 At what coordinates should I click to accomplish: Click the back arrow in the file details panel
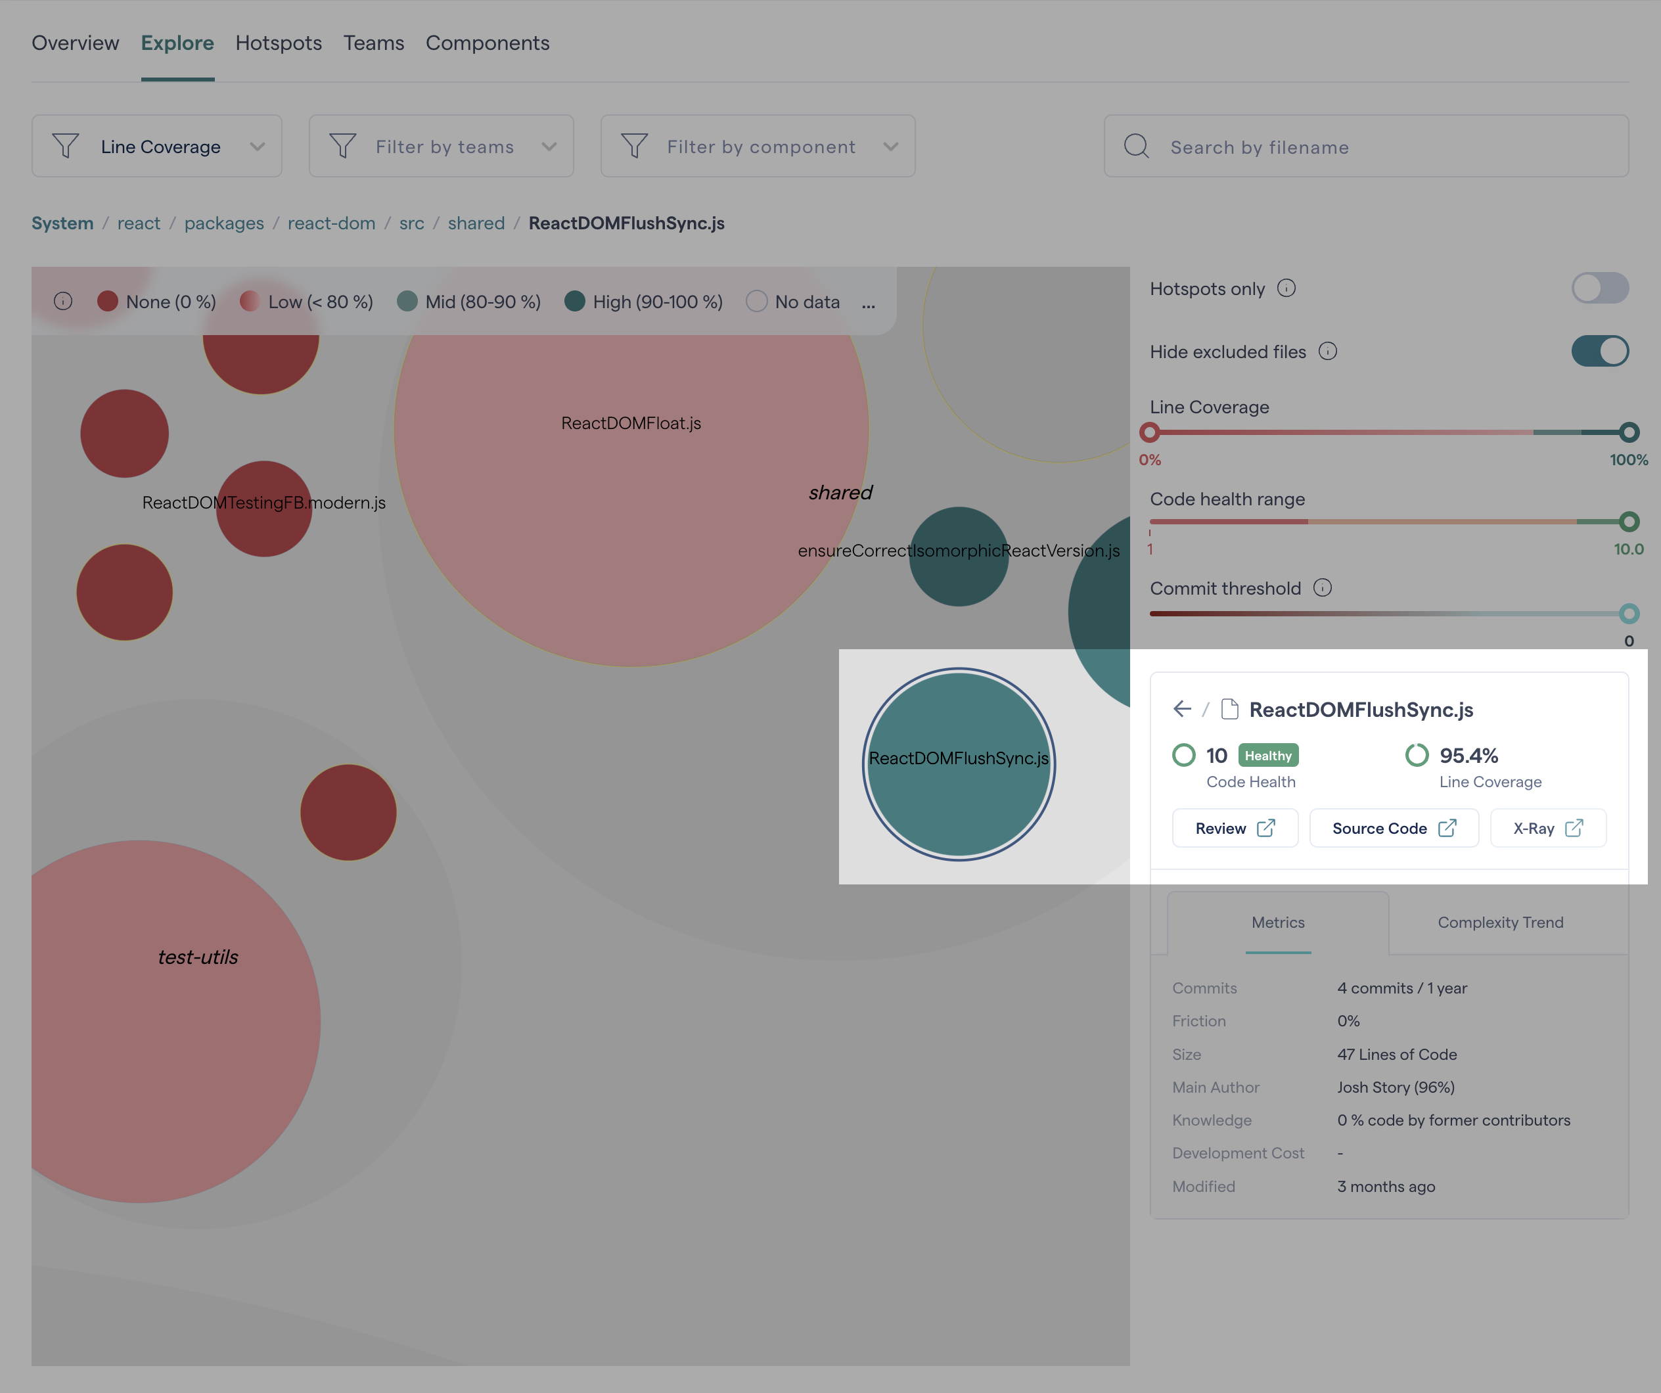pyautogui.click(x=1181, y=709)
